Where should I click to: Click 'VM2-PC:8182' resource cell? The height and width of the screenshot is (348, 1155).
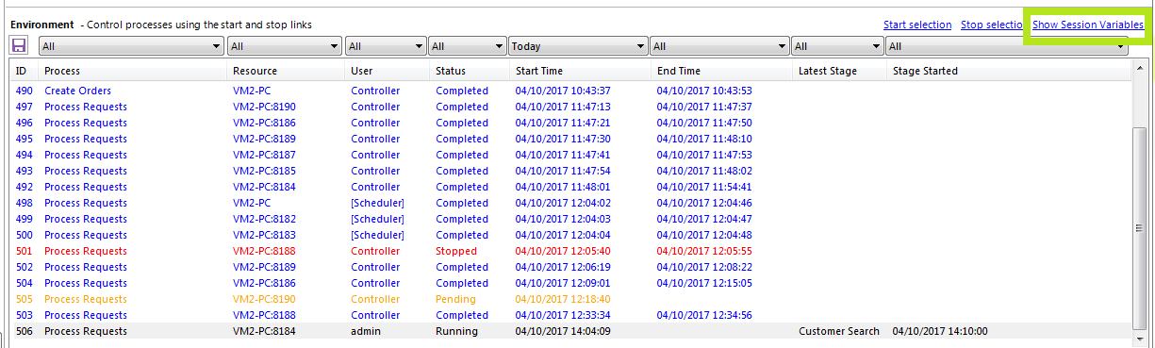[264, 219]
